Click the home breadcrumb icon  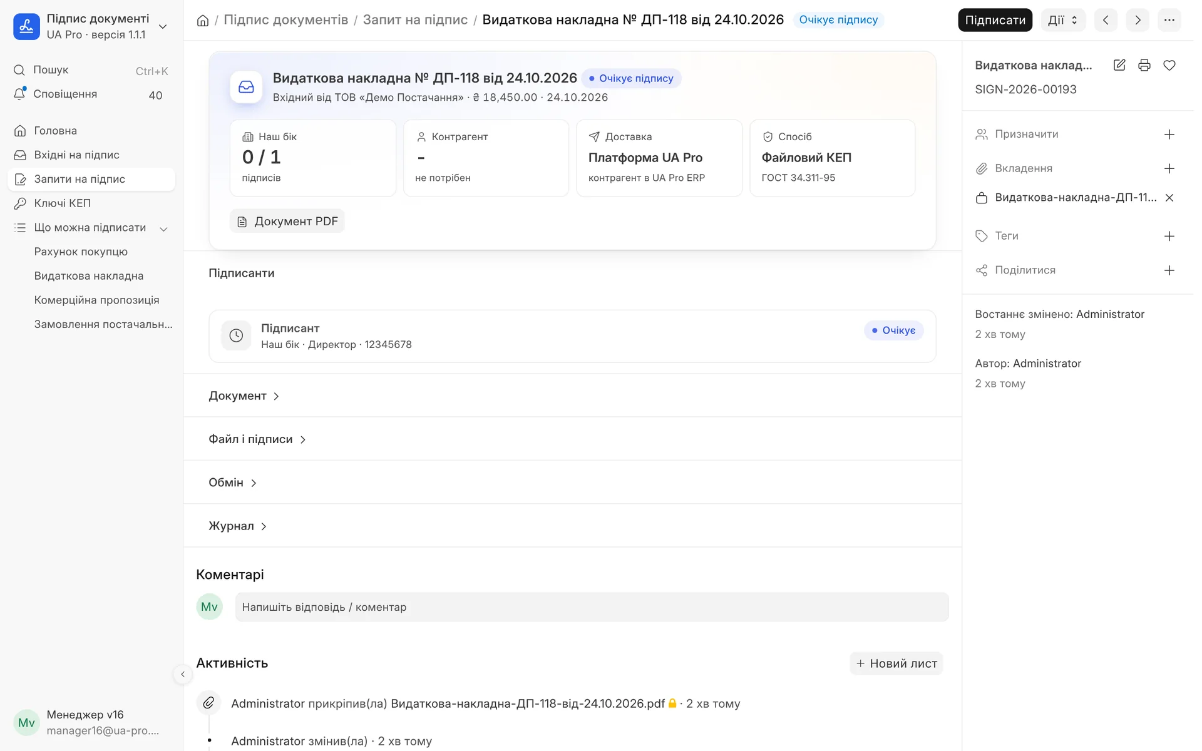point(203,20)
